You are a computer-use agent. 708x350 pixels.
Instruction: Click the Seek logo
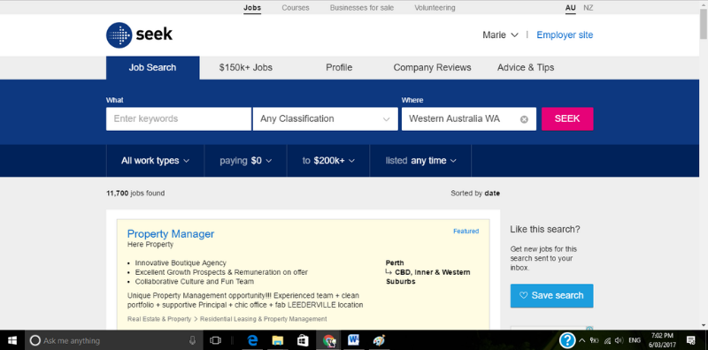click(139, 35)
